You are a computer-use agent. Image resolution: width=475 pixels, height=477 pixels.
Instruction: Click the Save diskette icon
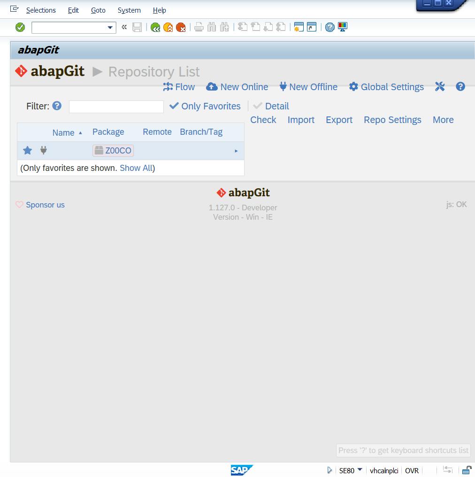click(x=137, y=27)
